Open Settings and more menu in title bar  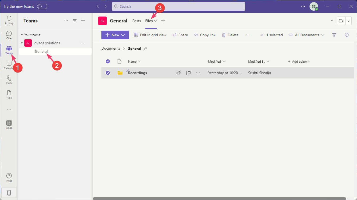[x=303, y=6]
